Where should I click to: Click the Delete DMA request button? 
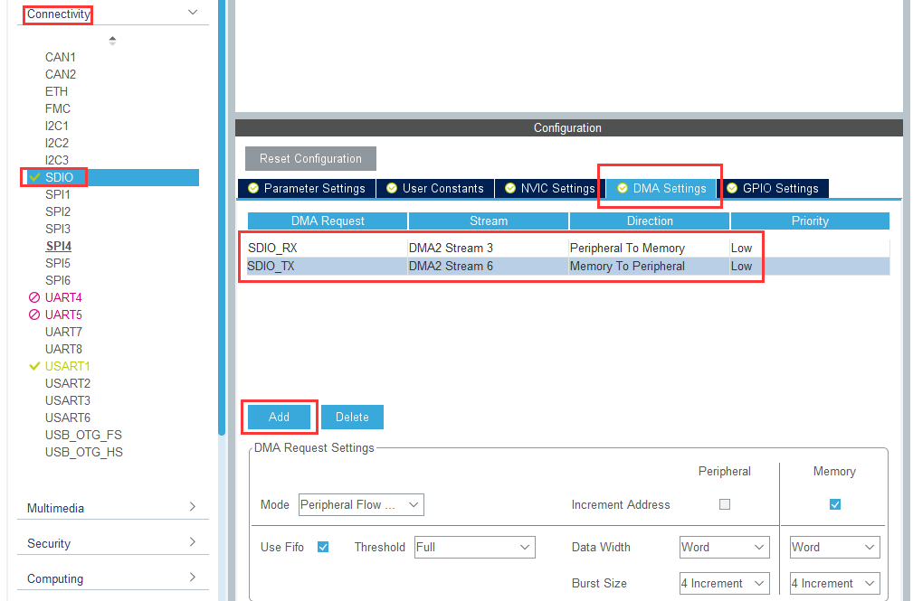352,417
